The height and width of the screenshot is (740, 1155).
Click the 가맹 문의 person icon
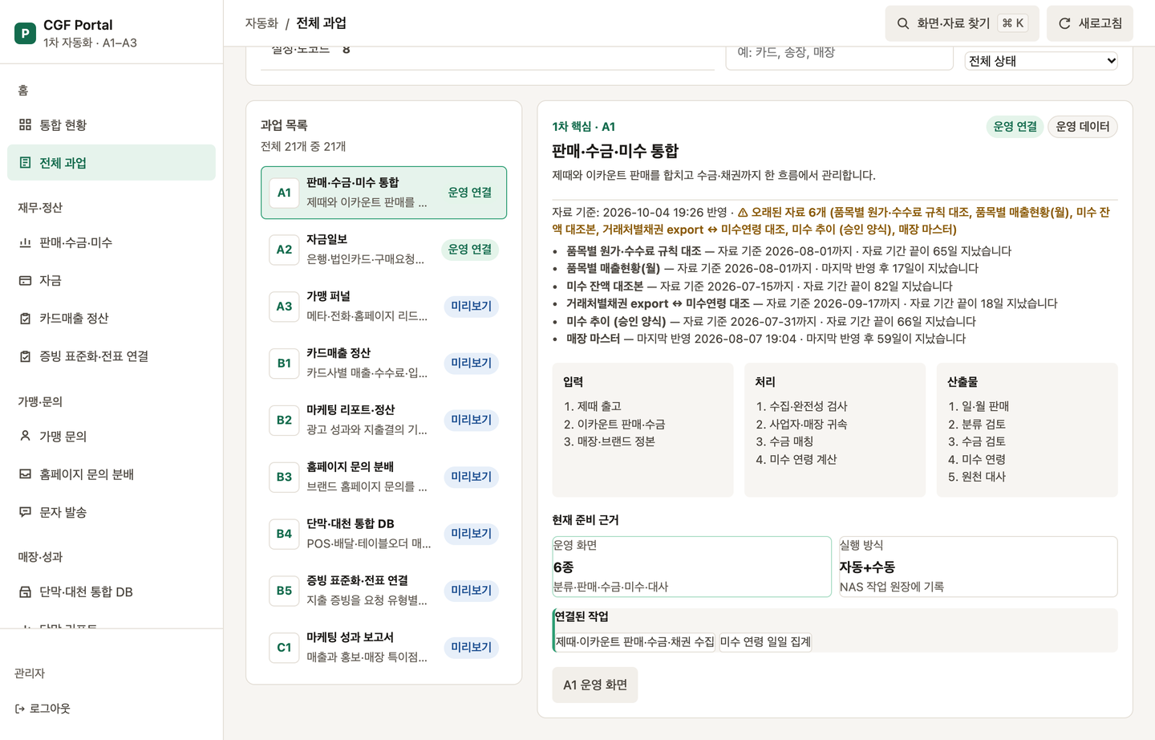pyautogui.click(x=25, y=436)
